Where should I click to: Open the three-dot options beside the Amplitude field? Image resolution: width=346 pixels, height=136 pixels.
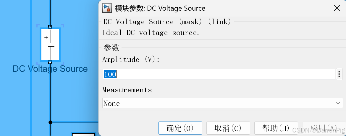[339, 74]
